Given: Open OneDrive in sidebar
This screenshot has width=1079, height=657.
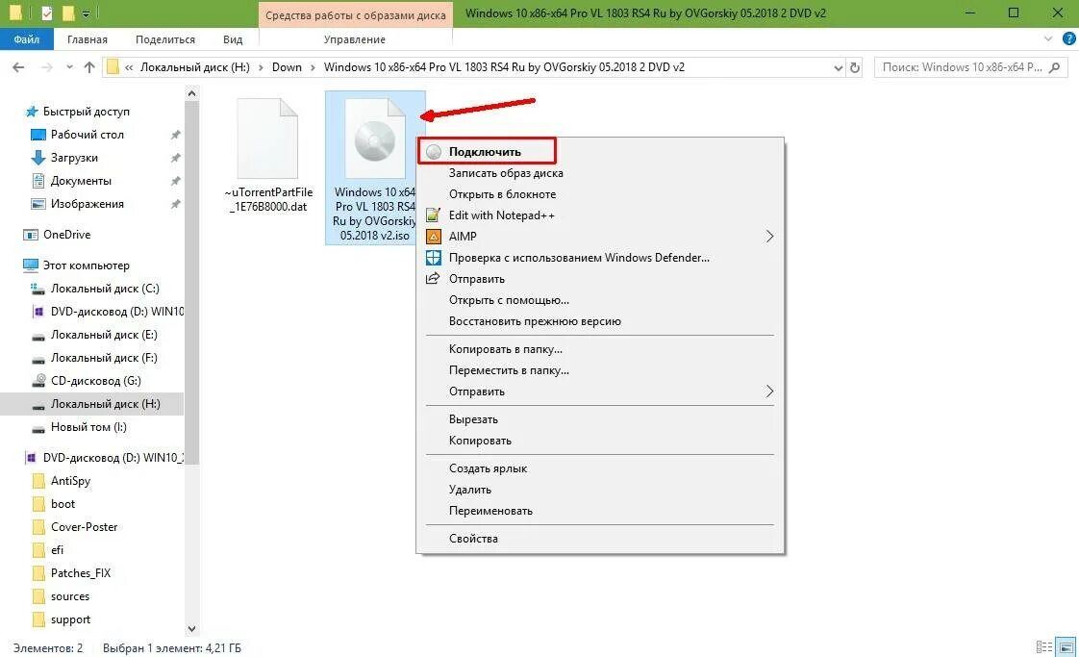Looking at the screenshot, I should pyautogui.click(x=66, y=235).
